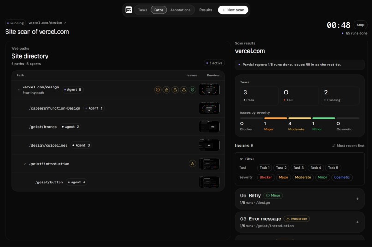Select the /geist/brands path
The image size is (372, 247).
(43, 127)
